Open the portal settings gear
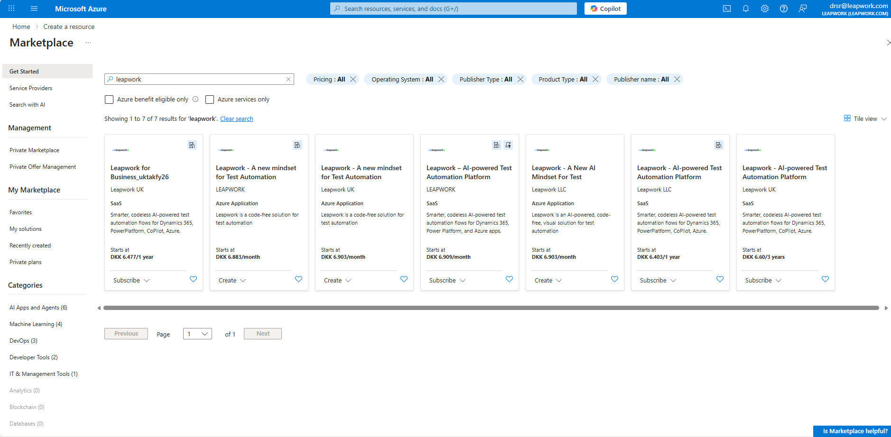The height and width of the screenshot is (437, 891). (764, 9)
